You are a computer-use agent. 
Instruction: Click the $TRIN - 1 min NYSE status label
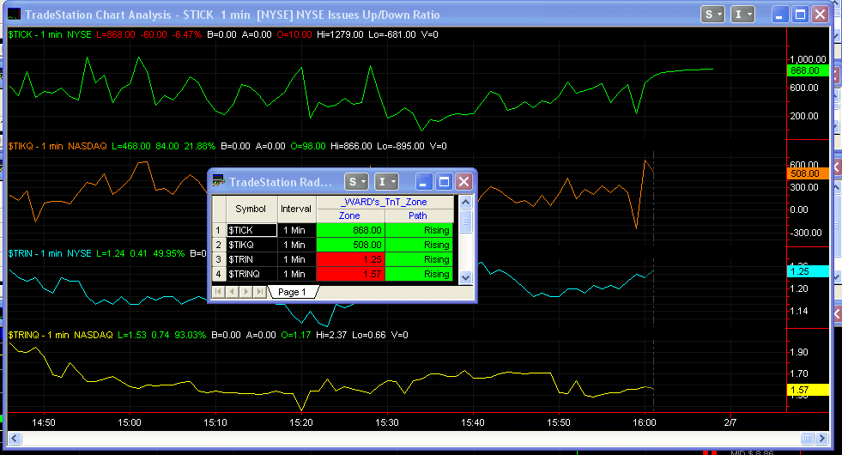[50, 253]
